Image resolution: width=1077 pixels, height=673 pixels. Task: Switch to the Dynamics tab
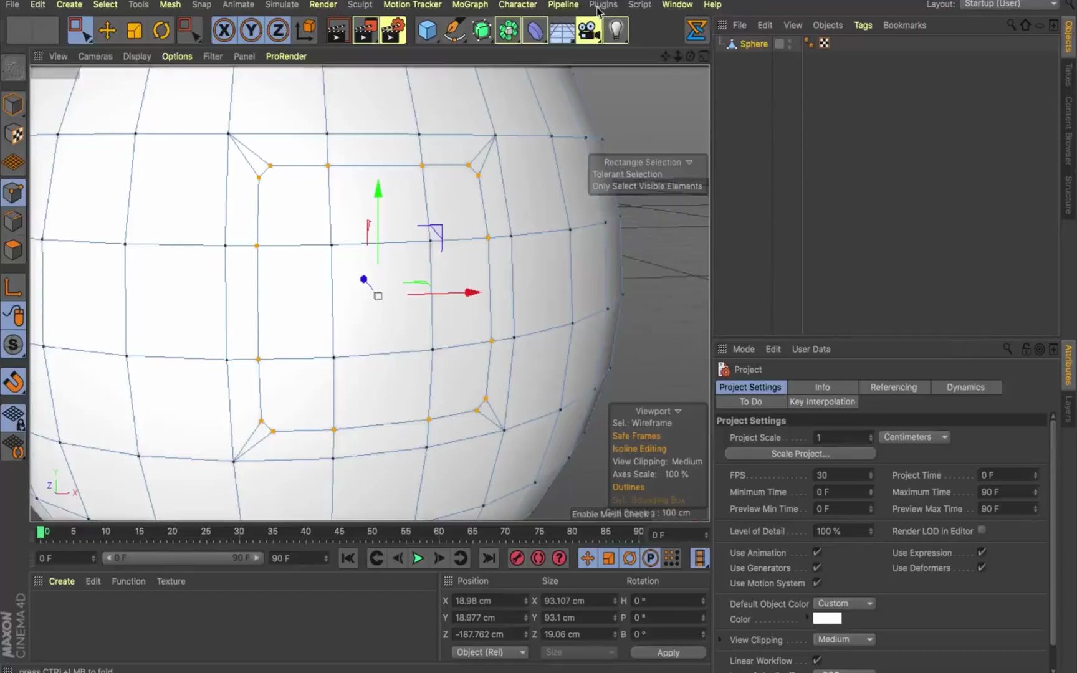tap(967, 387)
